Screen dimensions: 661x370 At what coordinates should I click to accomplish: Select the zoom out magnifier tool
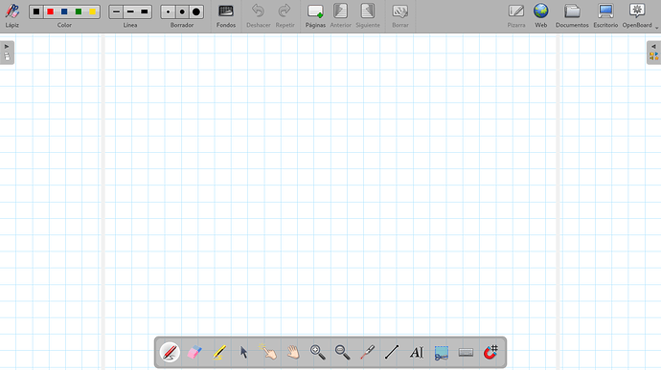342,352
